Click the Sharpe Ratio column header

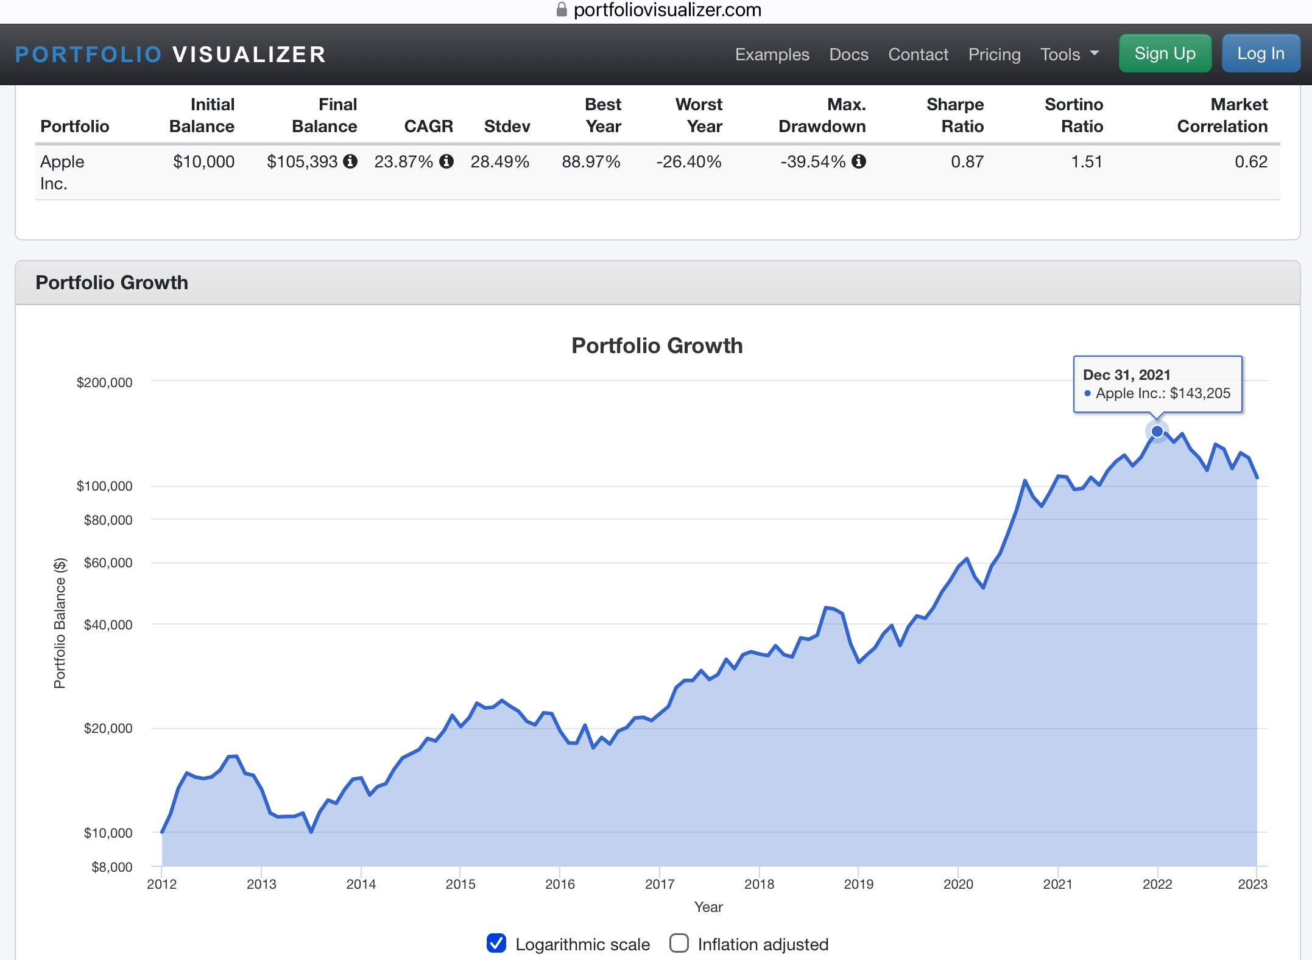click(x=955, y=115)
